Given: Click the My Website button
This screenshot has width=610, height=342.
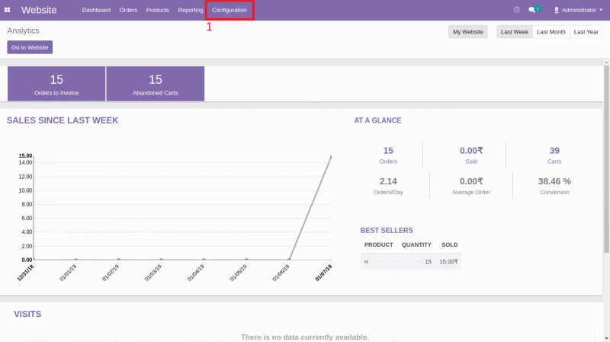Looking at the screenshot, I should [x=468, y=32].
